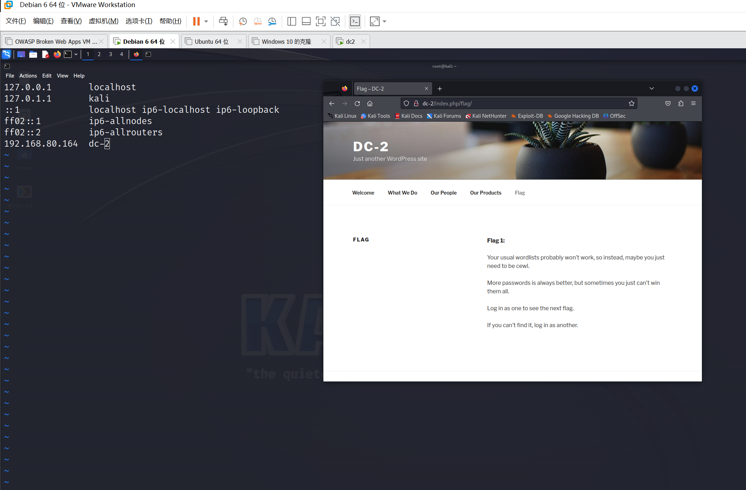Open Exploit-DB bookmark

(x=527, y=116)
